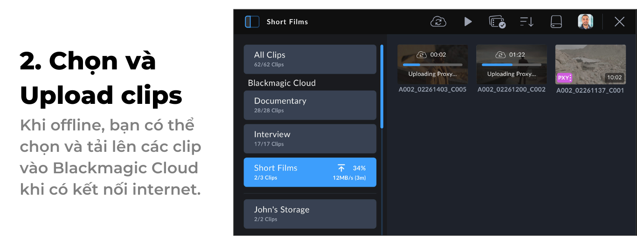Click the 34% upload progress text
The height and width of the screenshot is (245, 637).
point(359,168)
